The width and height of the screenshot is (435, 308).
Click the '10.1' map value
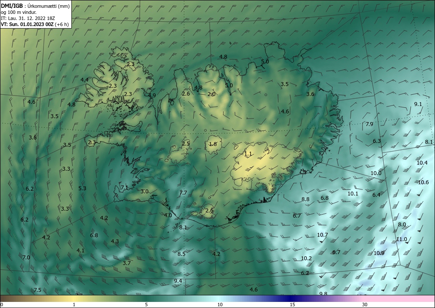click(x=353, y=194)
